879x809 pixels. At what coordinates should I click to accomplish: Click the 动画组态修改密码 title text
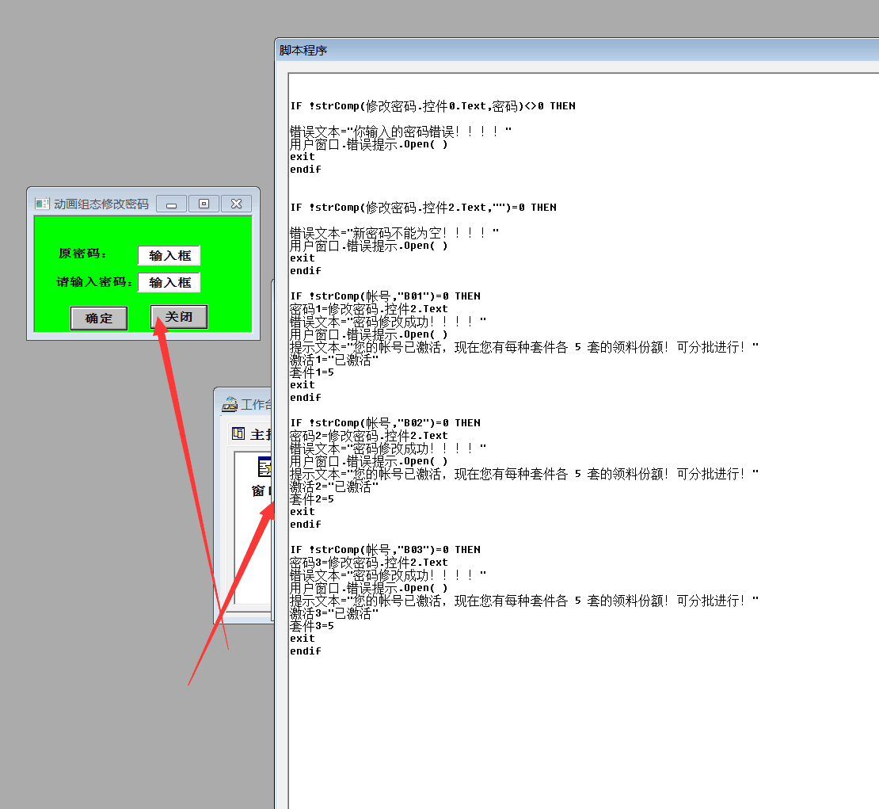[101, 204]
